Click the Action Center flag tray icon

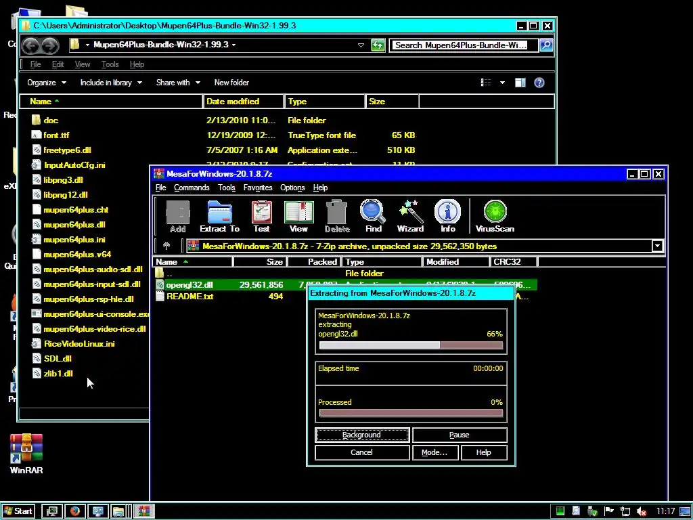[609, 511]
